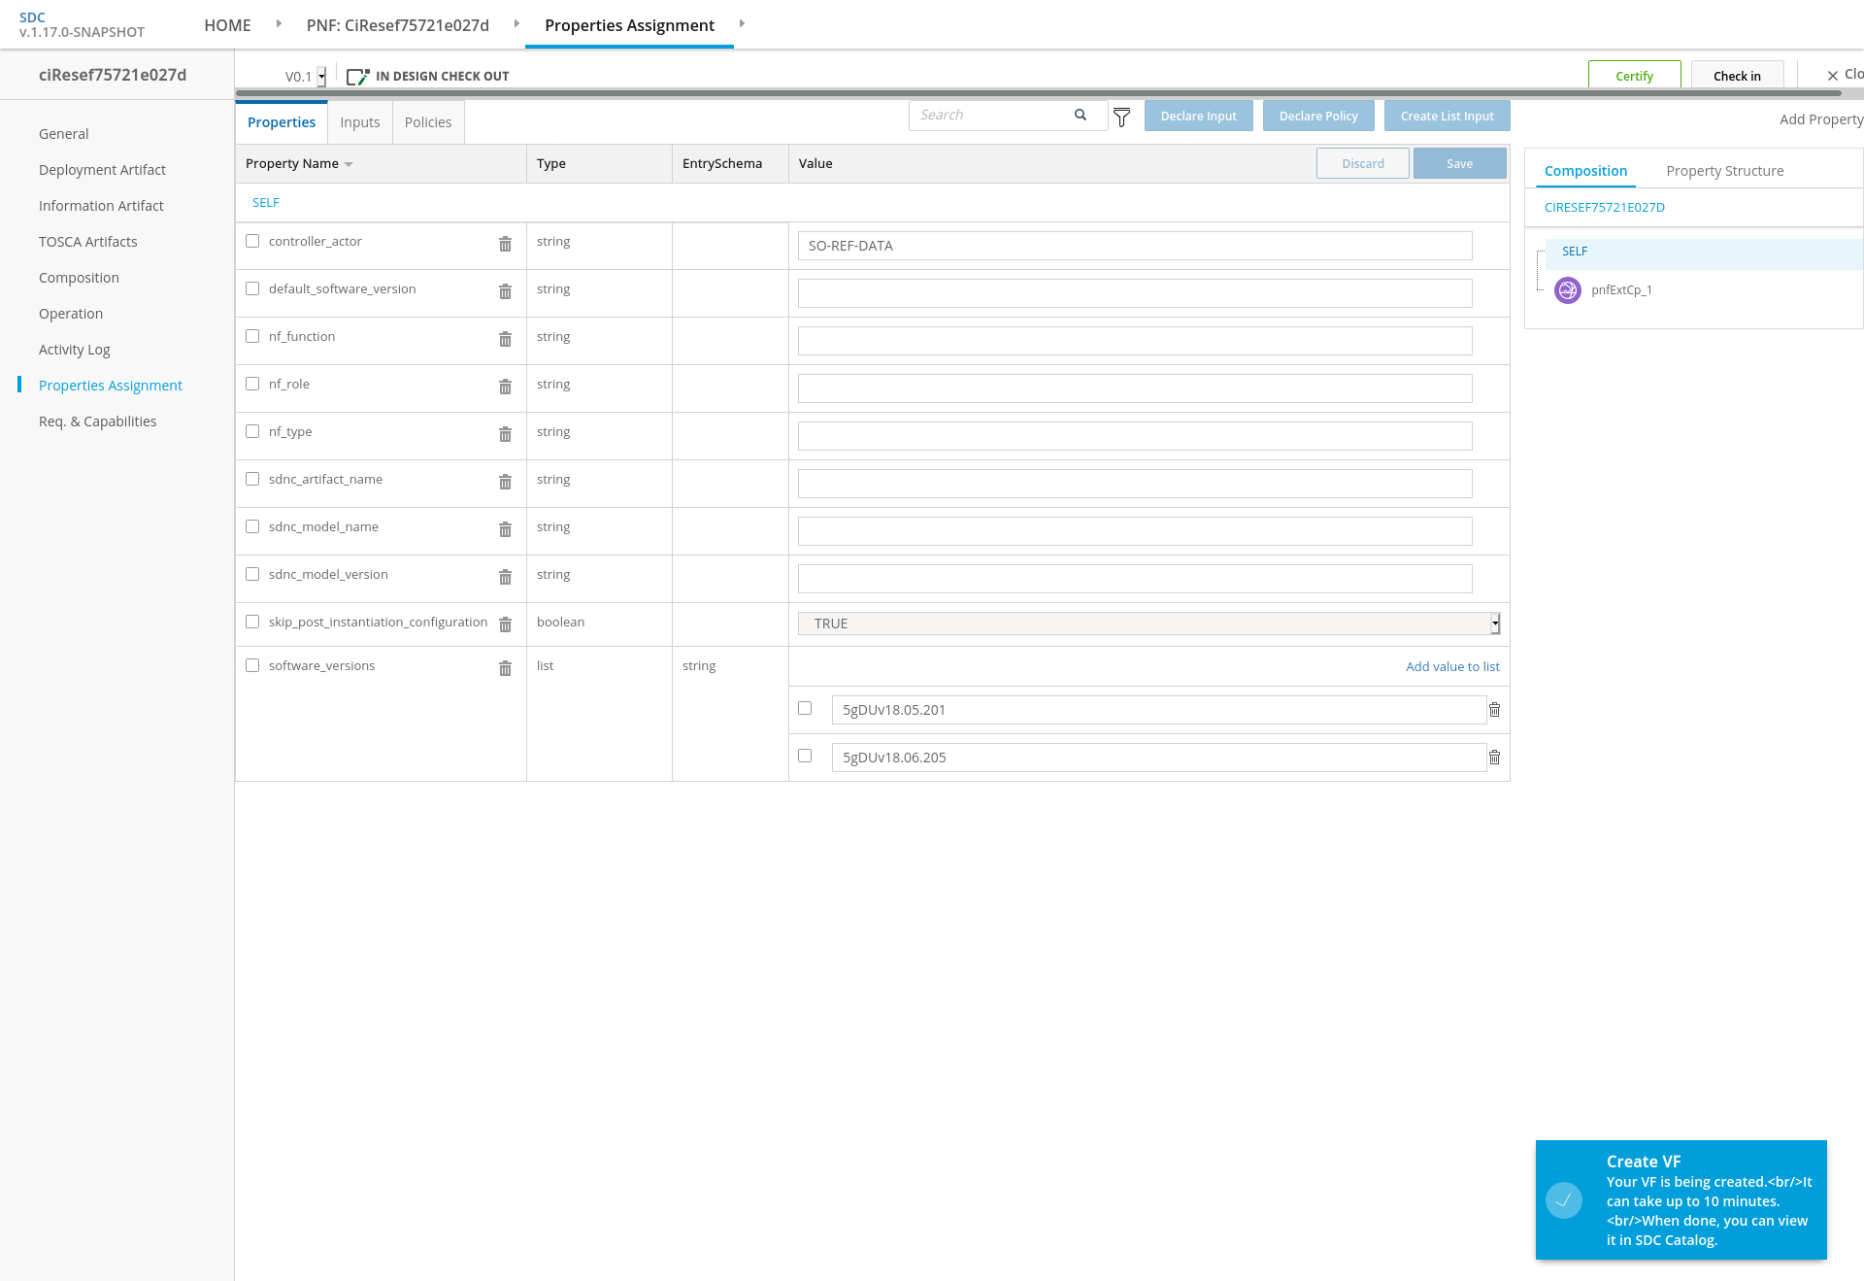Select the Properties tab
The width and height of the screenshot is (1864, 1281).
(282, 122)
